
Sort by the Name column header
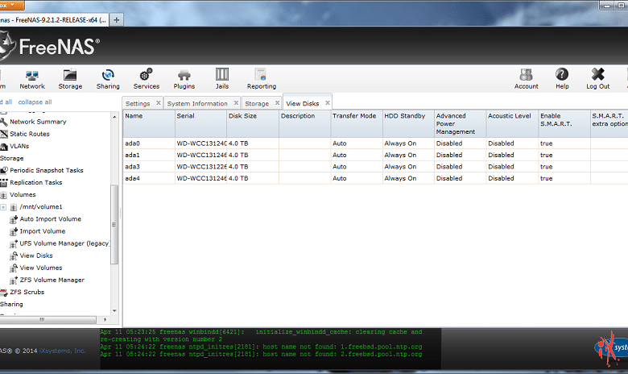149,123
